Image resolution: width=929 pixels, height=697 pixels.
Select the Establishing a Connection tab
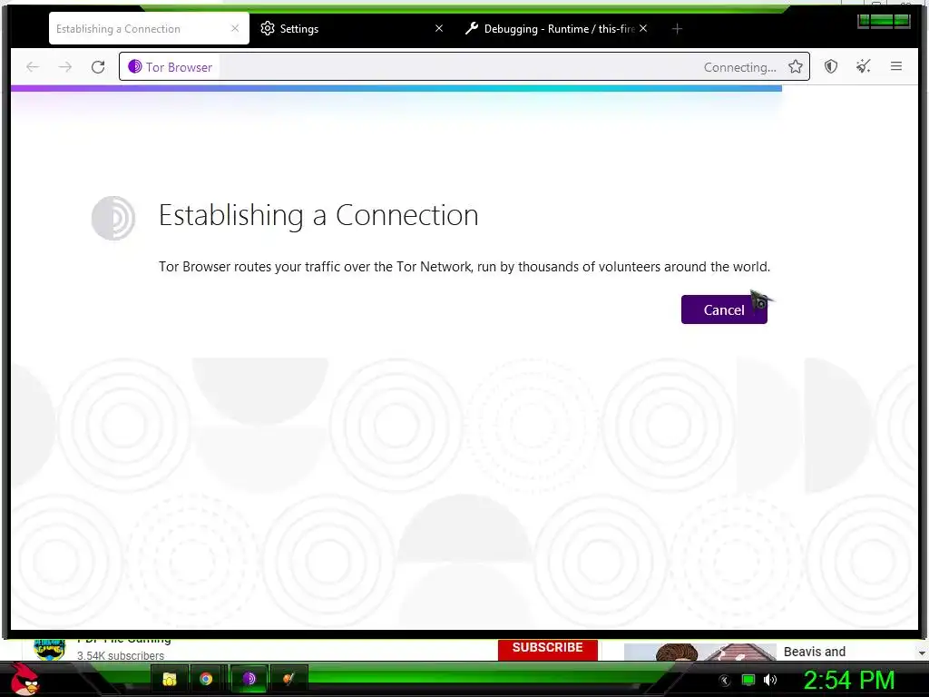point(149,28)
